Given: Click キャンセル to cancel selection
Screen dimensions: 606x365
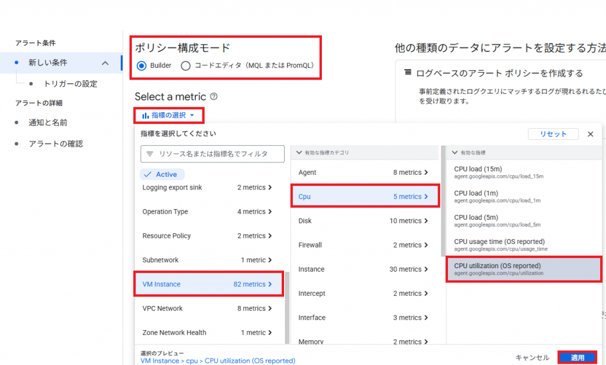Looking at the screenshot, I should click(532, 357).
